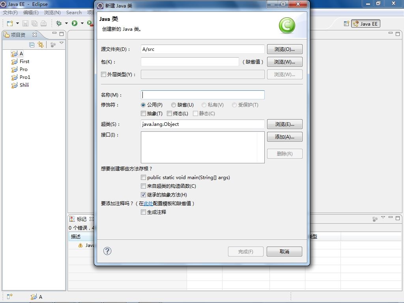Viewport: 404px width, 303px height.
Task: Click the green Run icon
Action: tap(75, 23)
